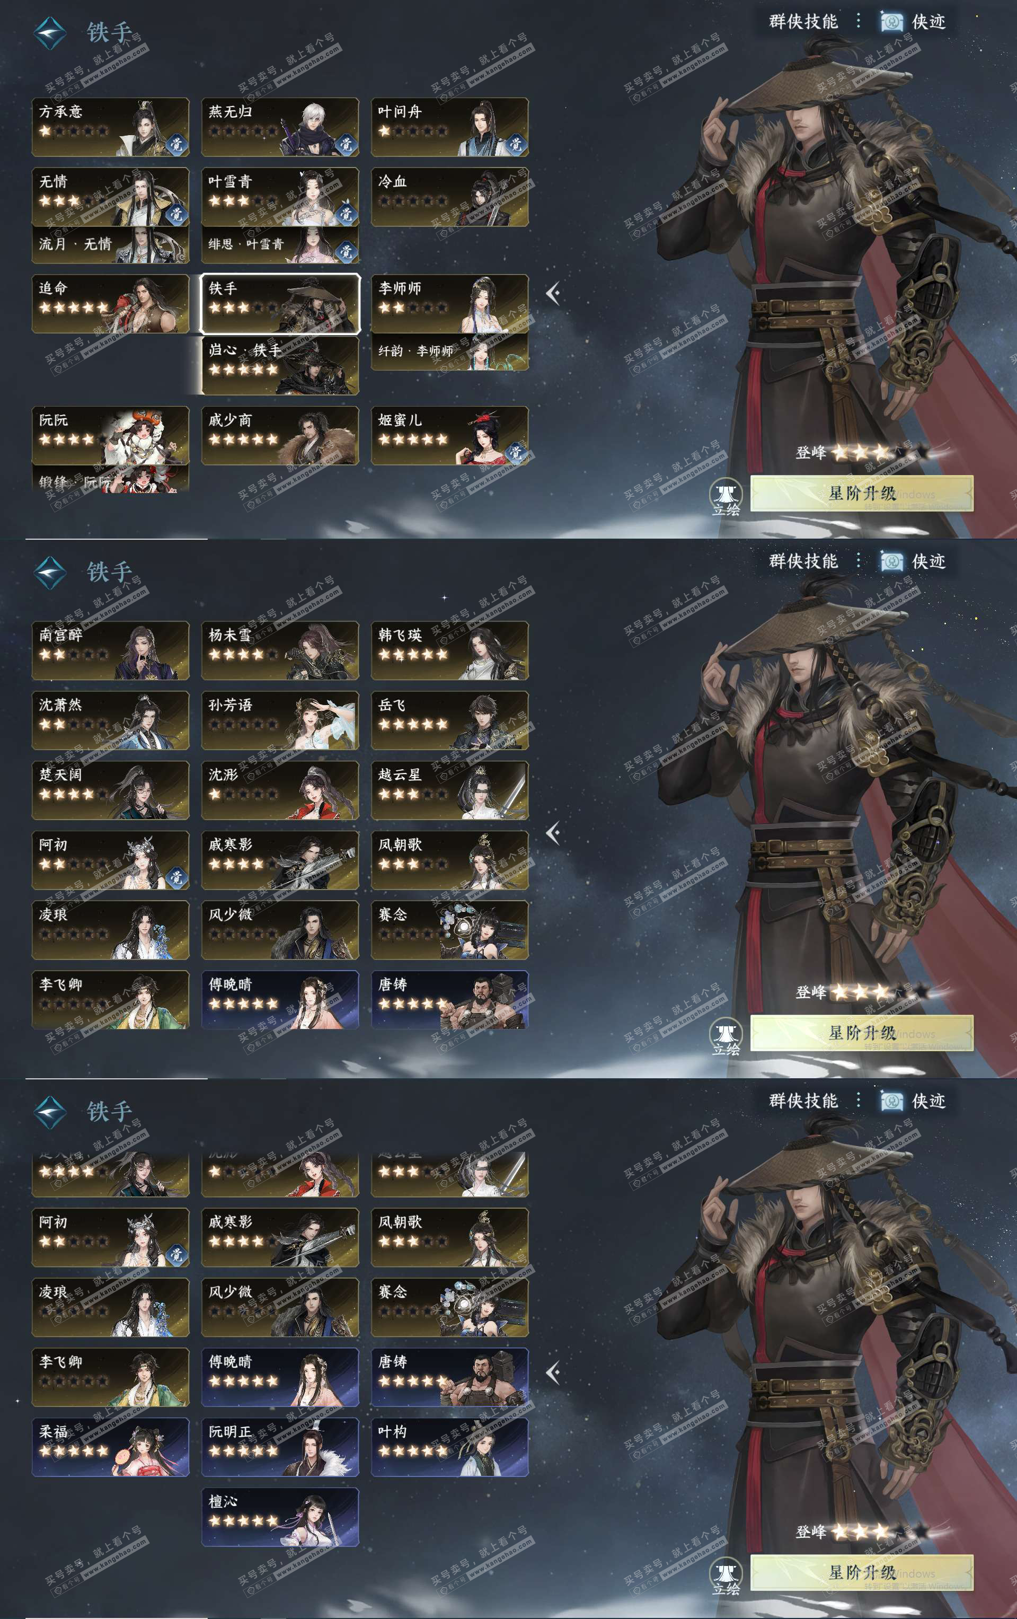Pick the 南宫醉 hero card
This screenshot has height=1619, width=1017.
pyautogui.click(x=110, y=650)
